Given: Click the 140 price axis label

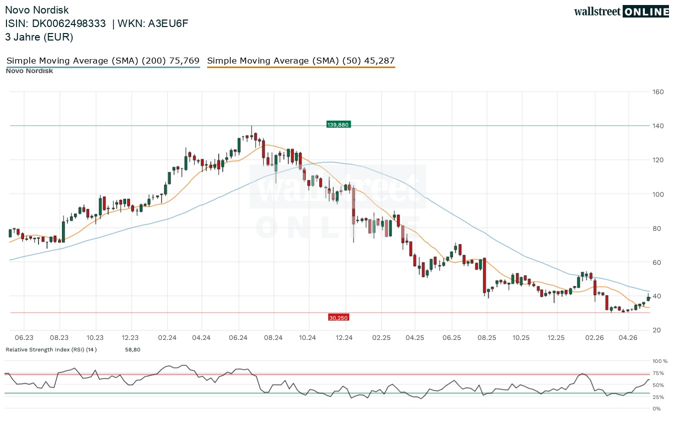Looking at the screenshot, I should [658, 126].
